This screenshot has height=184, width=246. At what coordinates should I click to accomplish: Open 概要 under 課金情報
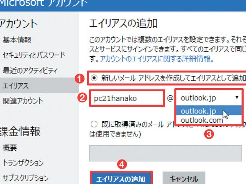tap(10, 148)
